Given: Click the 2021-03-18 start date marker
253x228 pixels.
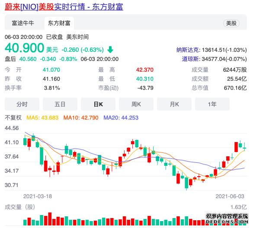Looking at the screenshot, I should (38, 196).
